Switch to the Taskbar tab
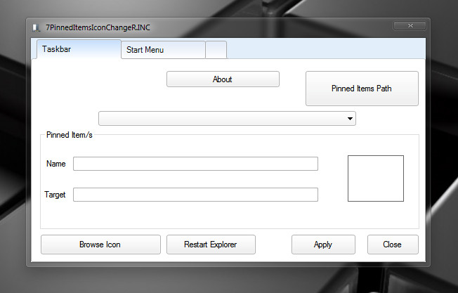458x293 pixels. coord(79,49)
